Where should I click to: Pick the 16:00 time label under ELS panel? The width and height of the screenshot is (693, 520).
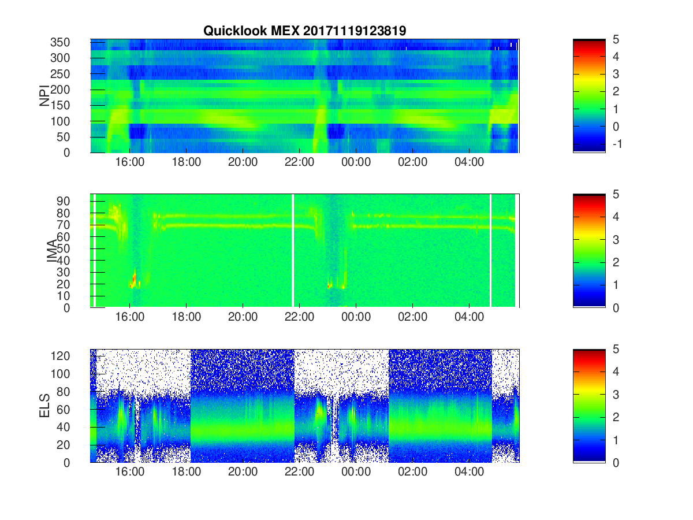click(x=130, y=473)
